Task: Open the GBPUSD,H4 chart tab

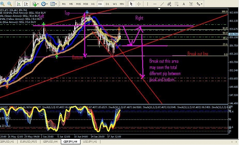Action: [50, 142]
